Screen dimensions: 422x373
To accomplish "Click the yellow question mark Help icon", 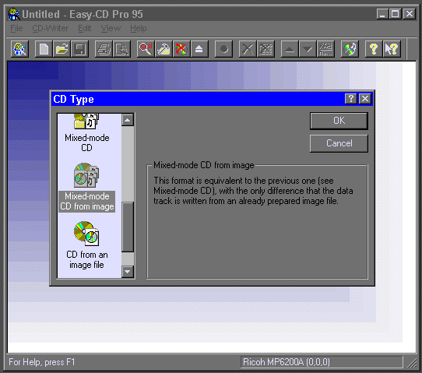I will click(374, 49).
